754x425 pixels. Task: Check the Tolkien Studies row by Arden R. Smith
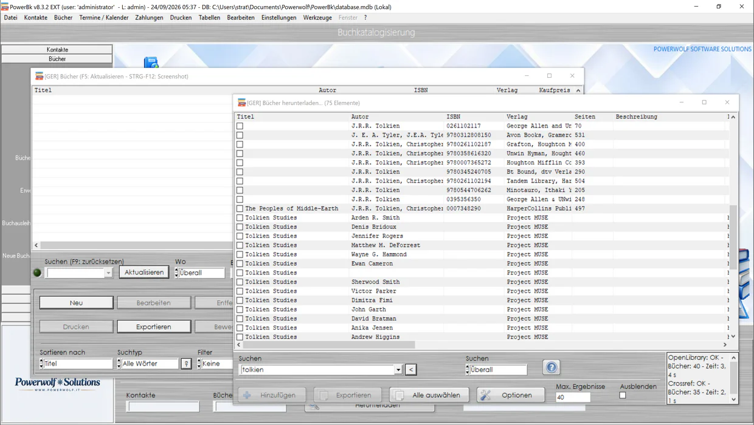tap(240, 217)
